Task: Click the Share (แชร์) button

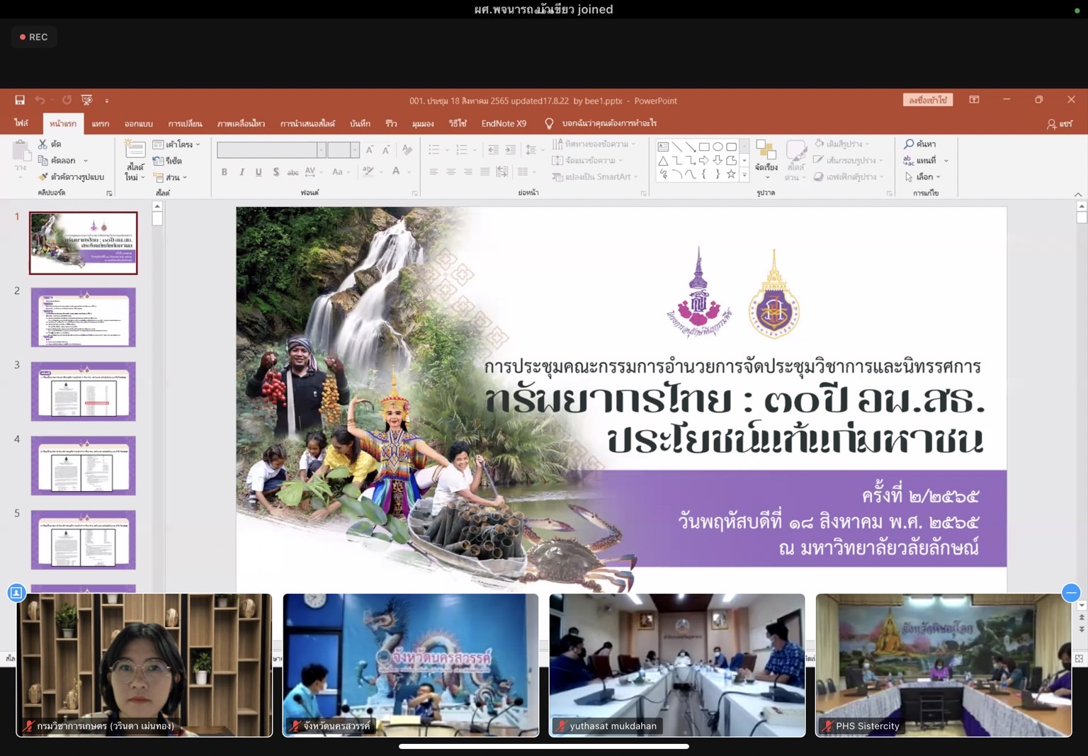Action: coord(1060,123)
